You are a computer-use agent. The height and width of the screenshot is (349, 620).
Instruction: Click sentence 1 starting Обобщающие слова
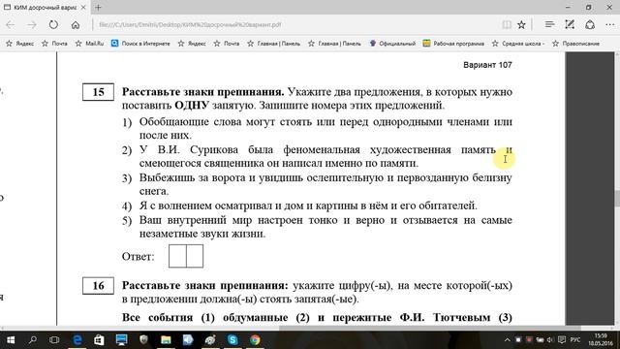[x=325, y=128]
